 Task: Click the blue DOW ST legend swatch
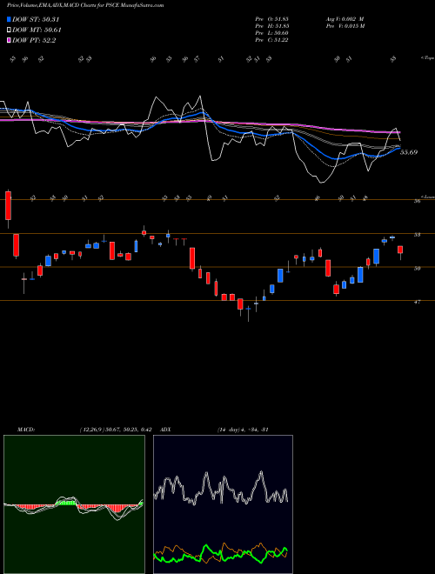[9, 19]
